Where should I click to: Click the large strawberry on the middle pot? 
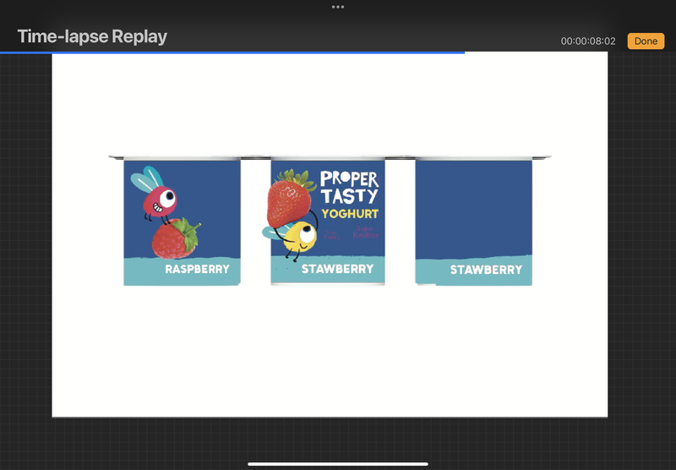[x=290, y=199]
